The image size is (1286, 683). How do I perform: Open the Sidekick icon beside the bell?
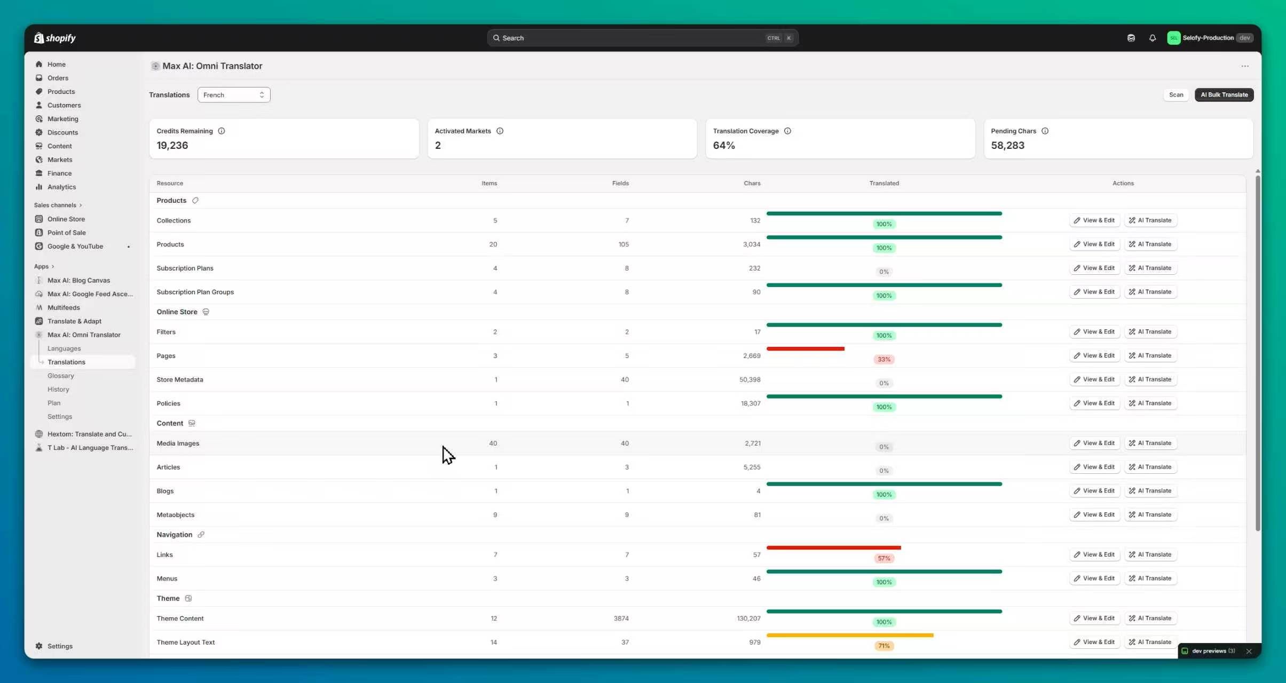[1131, 38]
